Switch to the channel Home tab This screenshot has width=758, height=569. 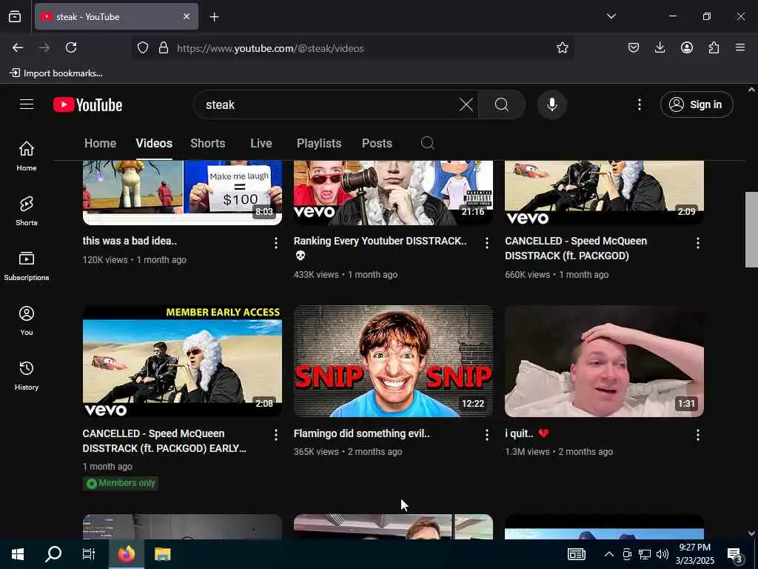[100, 143]
